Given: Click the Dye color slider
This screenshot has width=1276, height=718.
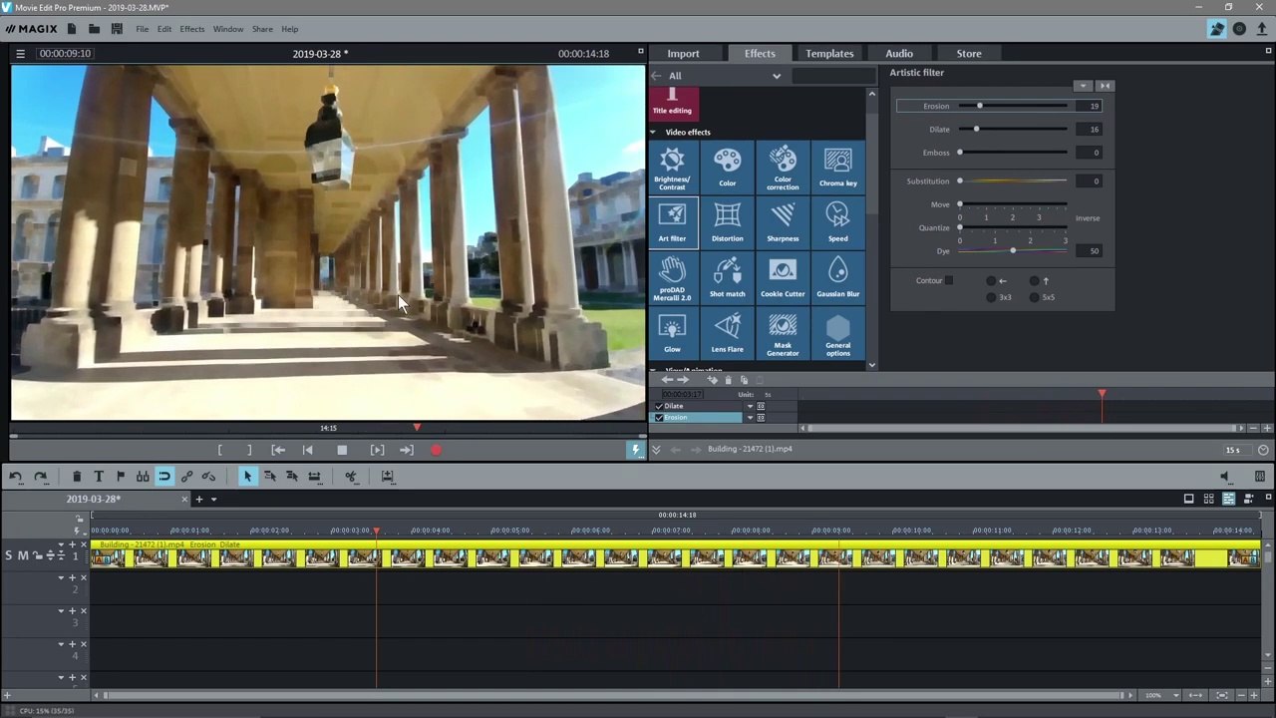Looking at the screenshot, I should point(1013,250).
